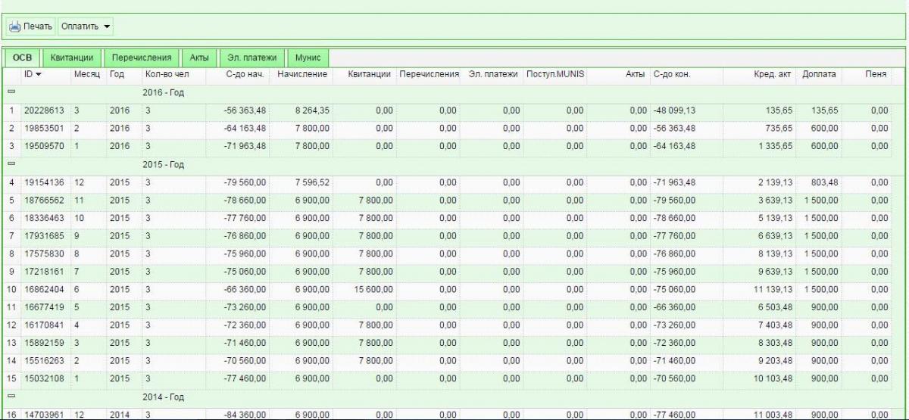Collapse the 2016 - Год group

11,92
